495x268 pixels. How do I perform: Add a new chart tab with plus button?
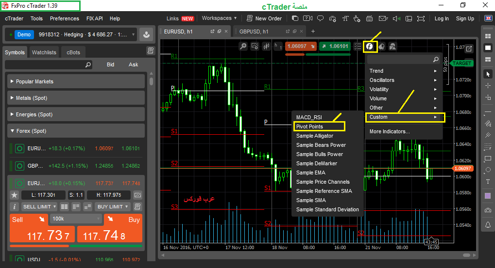point(313,31)
